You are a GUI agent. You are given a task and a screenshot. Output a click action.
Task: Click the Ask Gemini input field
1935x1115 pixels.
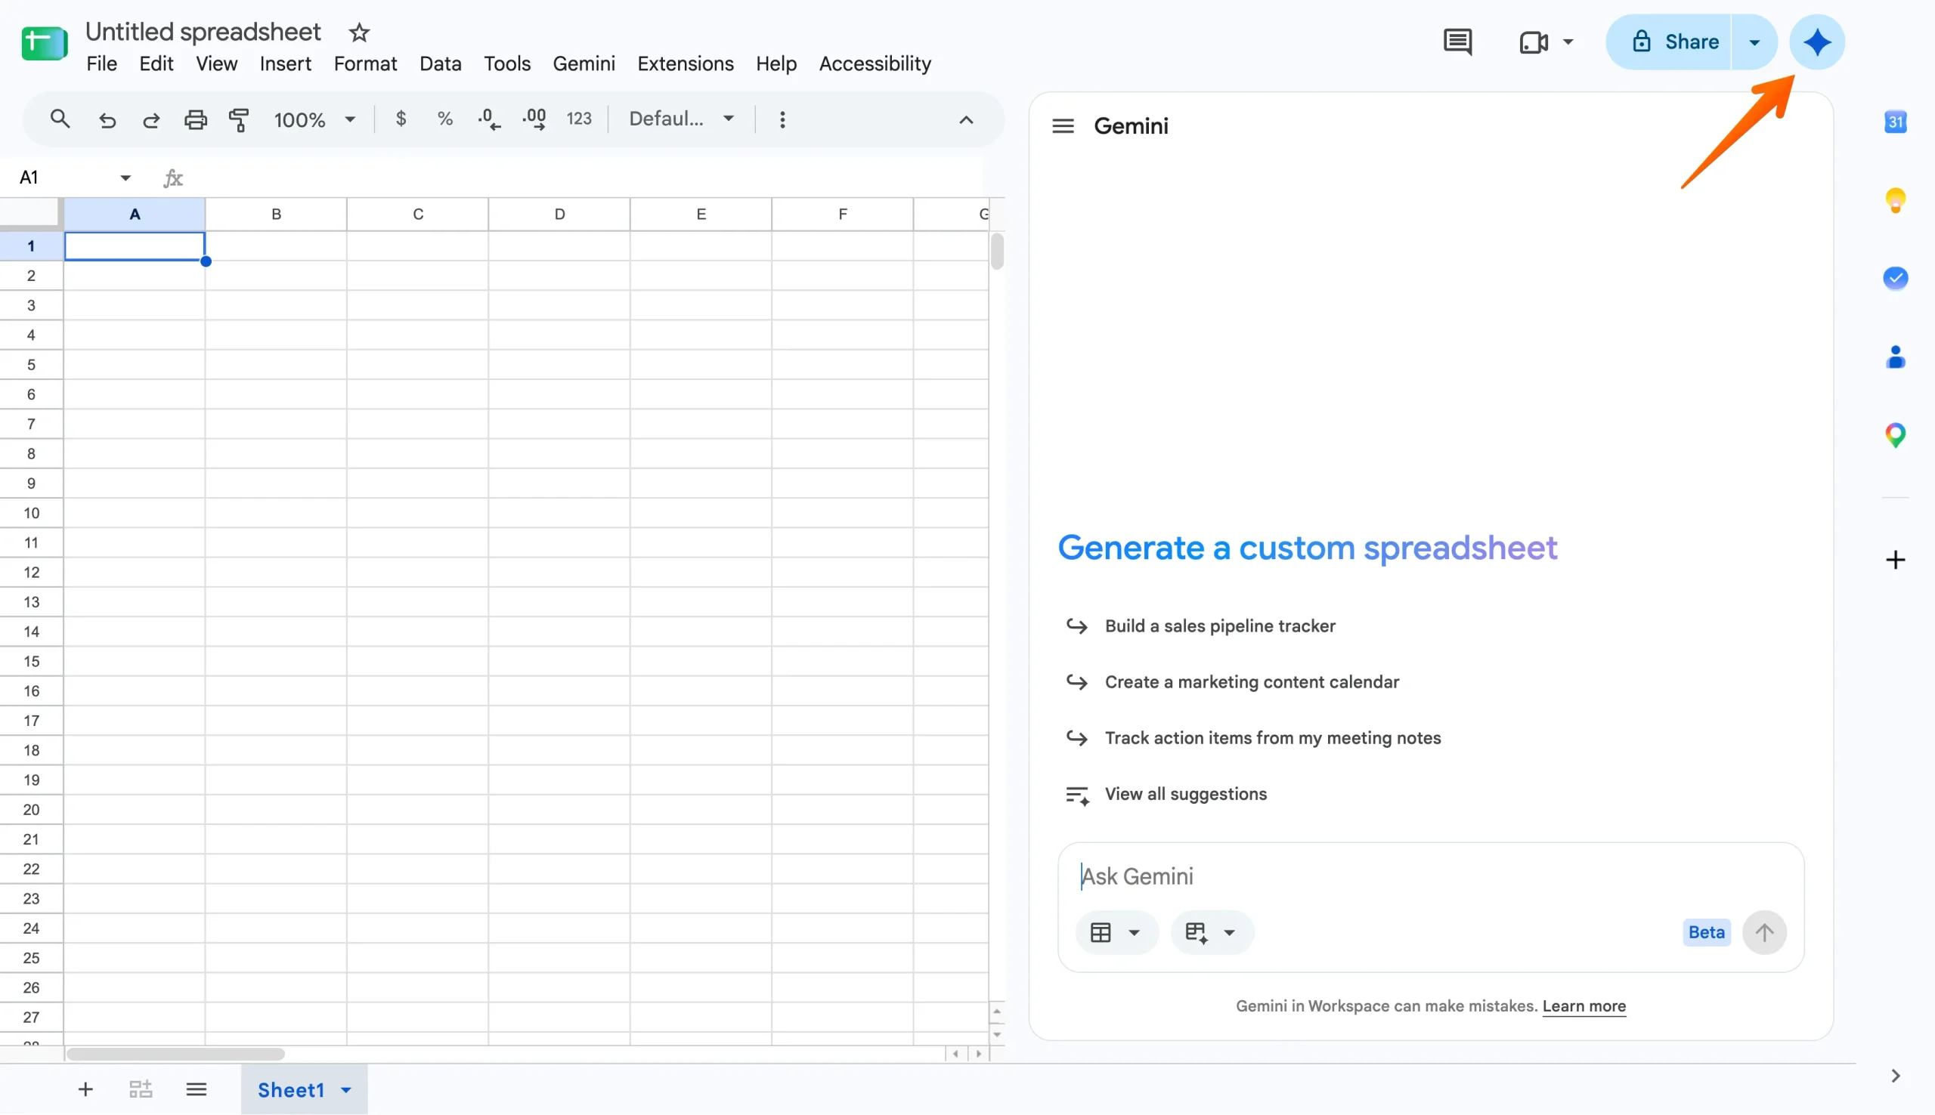[x=1429, y=876]
